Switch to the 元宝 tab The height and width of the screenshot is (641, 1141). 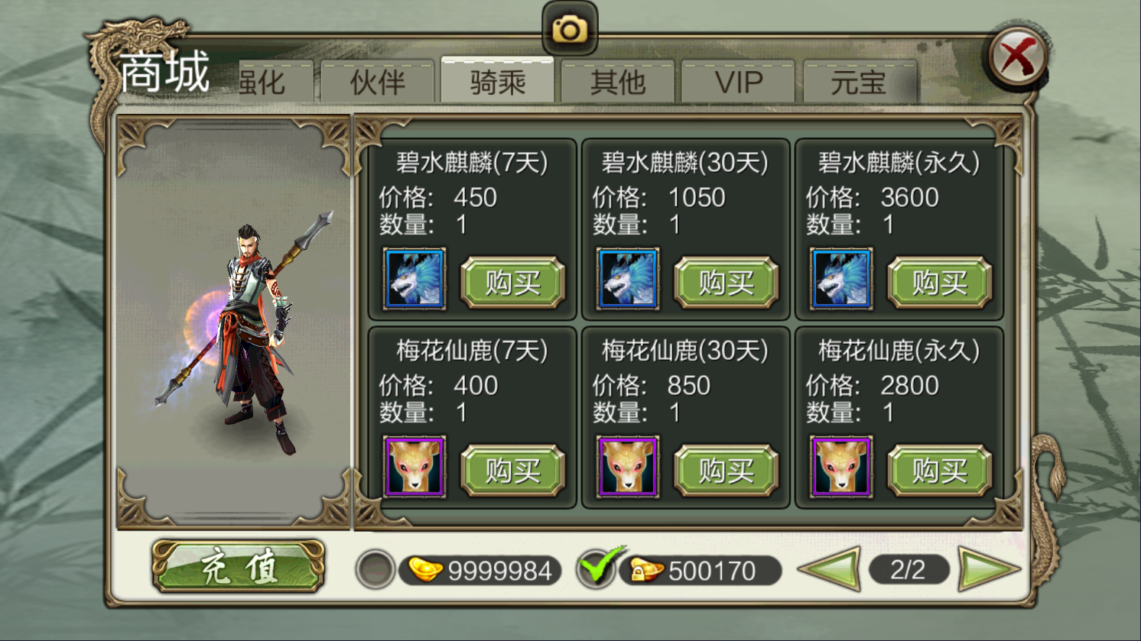click(x=860, y=81)
